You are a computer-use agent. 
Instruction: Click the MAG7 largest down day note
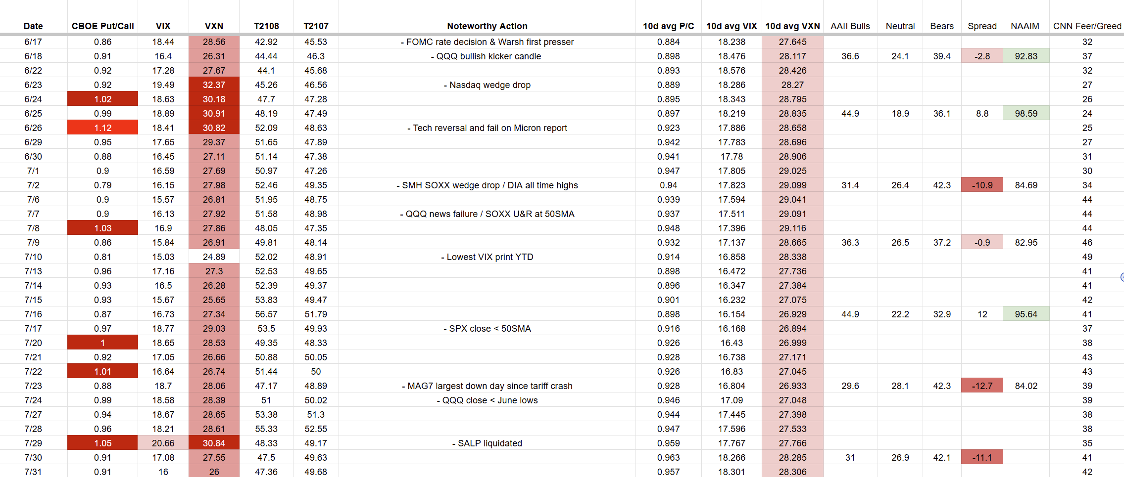487,386
